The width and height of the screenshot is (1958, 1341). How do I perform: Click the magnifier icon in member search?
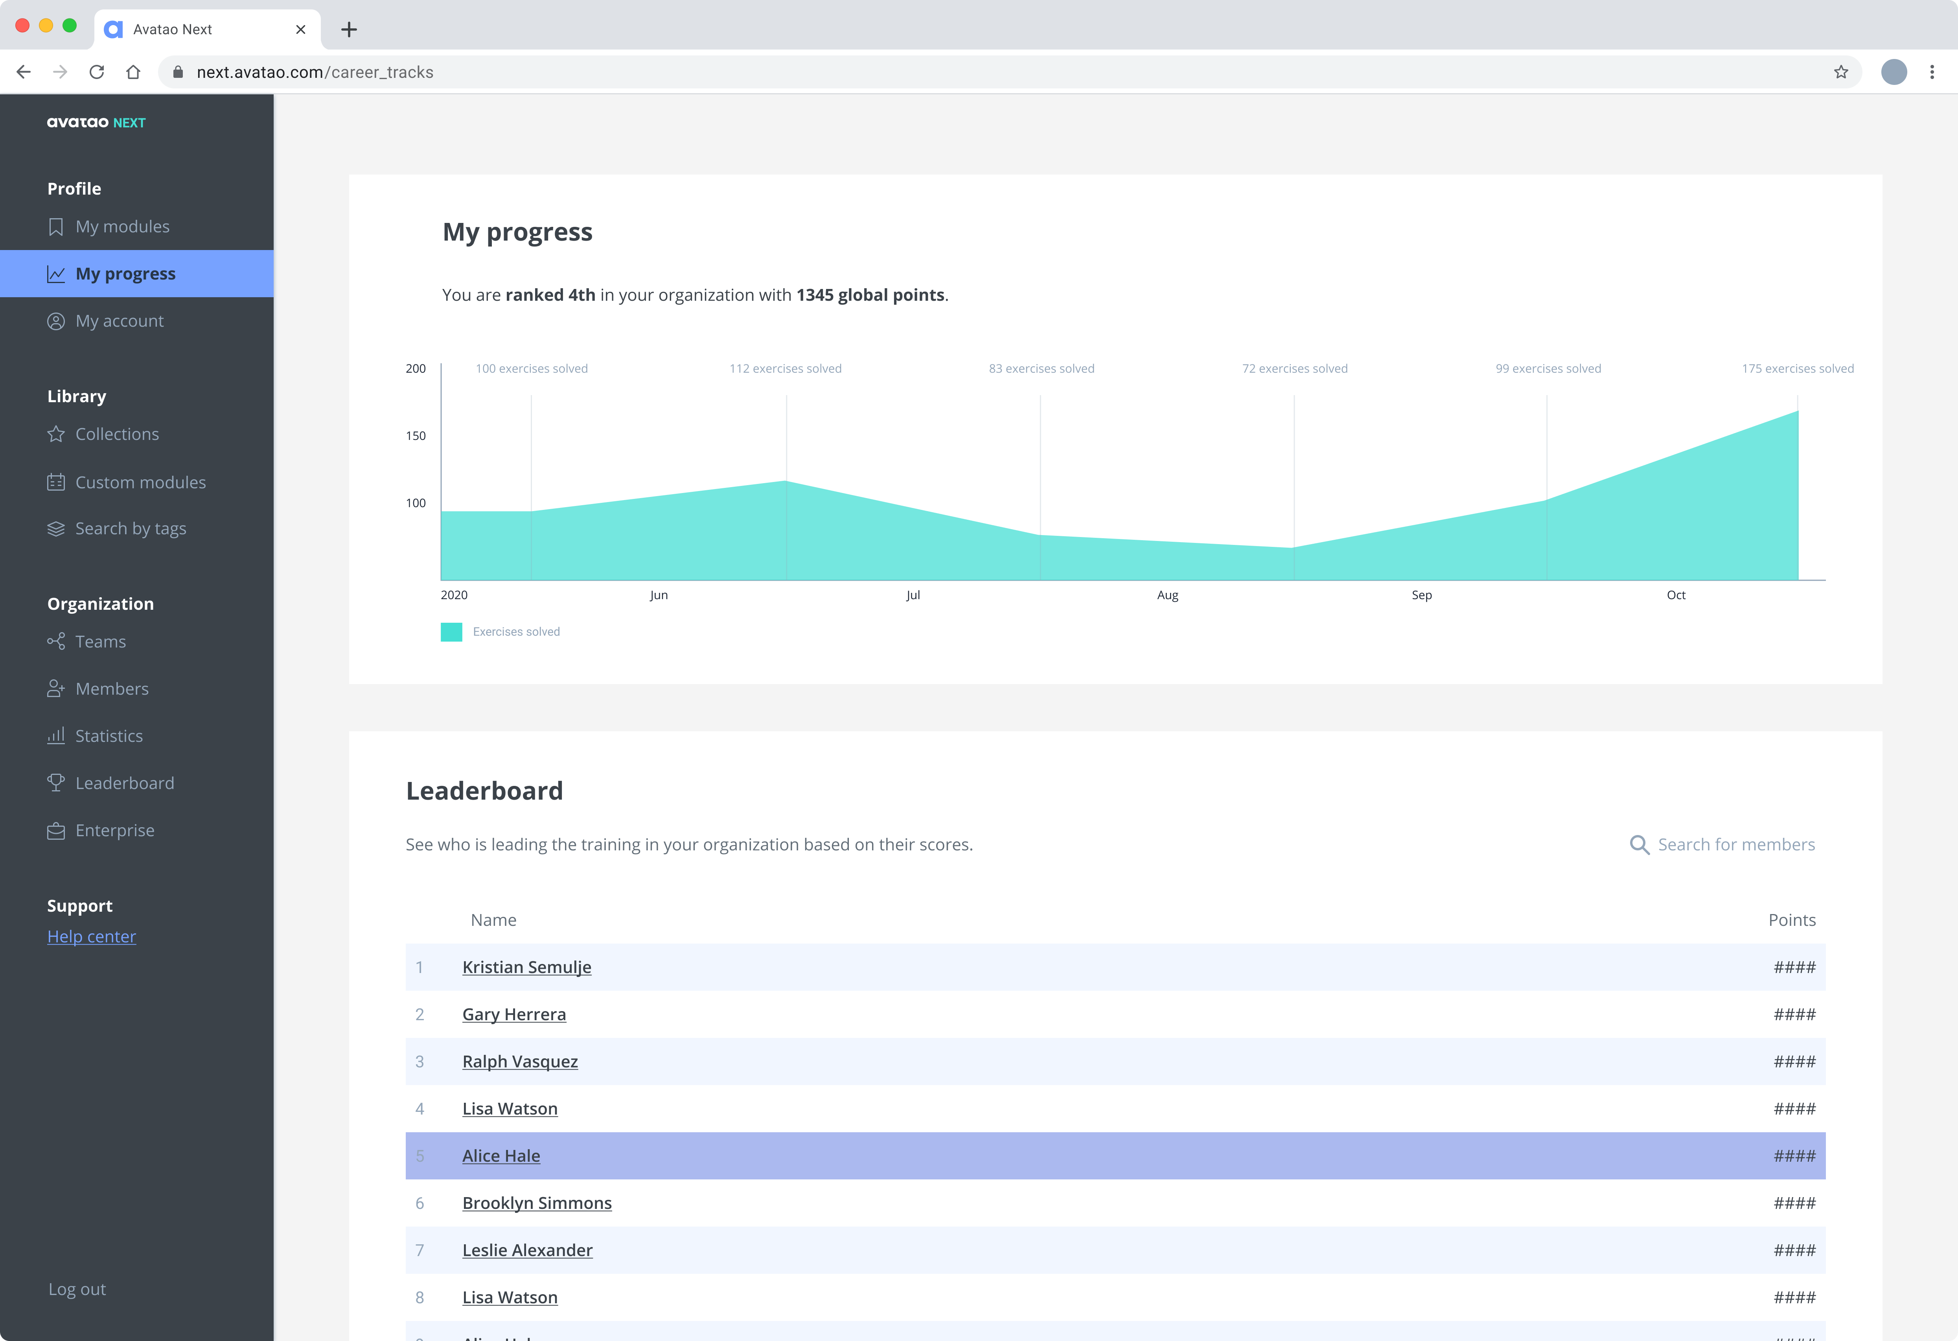(1639, 845)
